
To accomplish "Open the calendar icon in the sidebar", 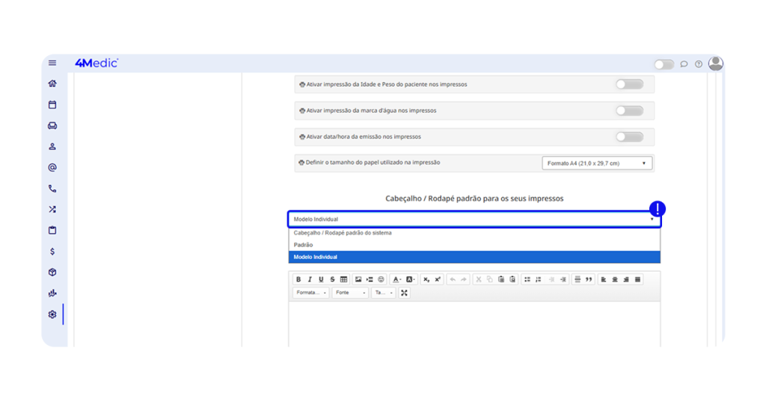I will tap(52, 105).
